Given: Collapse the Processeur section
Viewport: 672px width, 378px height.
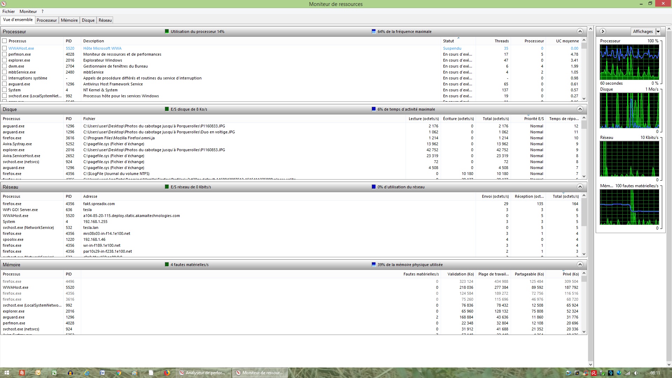Looking at the screenshot, I should click(x=580, y=31).
